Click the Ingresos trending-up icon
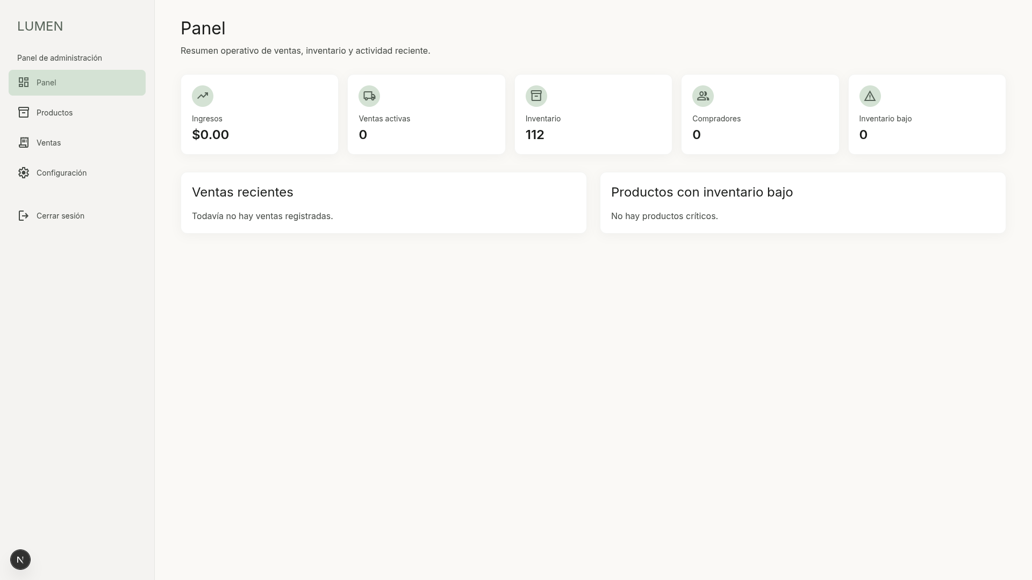This screenshot has height=580, width=1032. (203, 96)
